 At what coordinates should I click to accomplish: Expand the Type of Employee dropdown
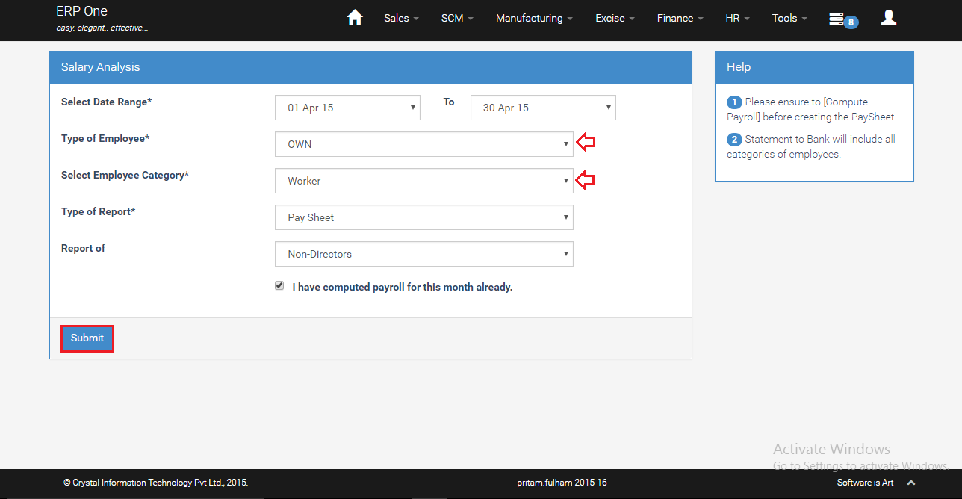423,144
